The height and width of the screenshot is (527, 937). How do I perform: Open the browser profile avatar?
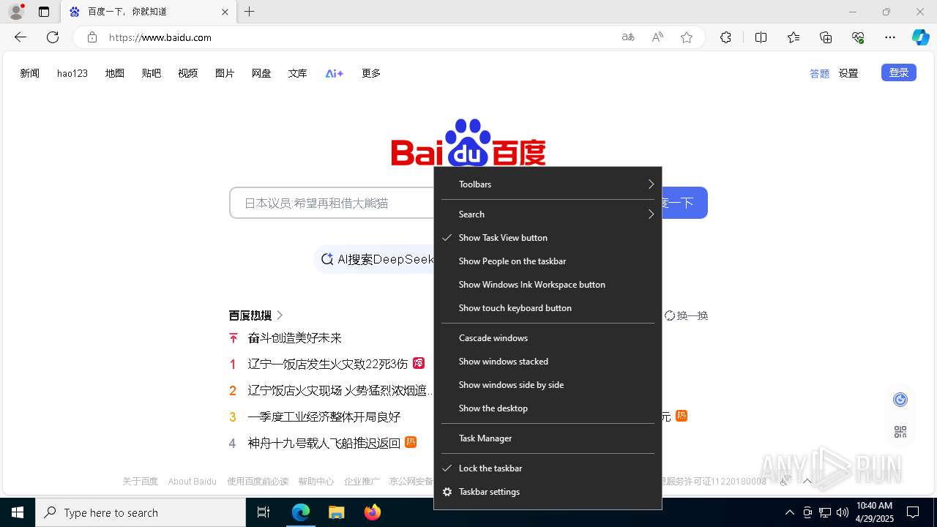(16, 12)
